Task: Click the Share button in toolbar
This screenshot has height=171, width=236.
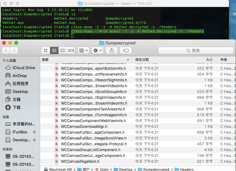Action: tap(112, 50)
